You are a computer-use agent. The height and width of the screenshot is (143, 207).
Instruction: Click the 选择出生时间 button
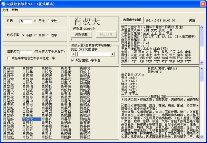point(132,20)
